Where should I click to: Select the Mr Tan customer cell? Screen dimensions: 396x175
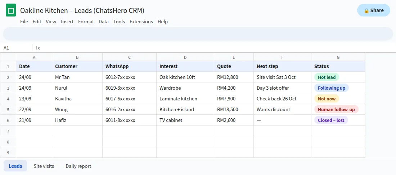coord(77,77)
